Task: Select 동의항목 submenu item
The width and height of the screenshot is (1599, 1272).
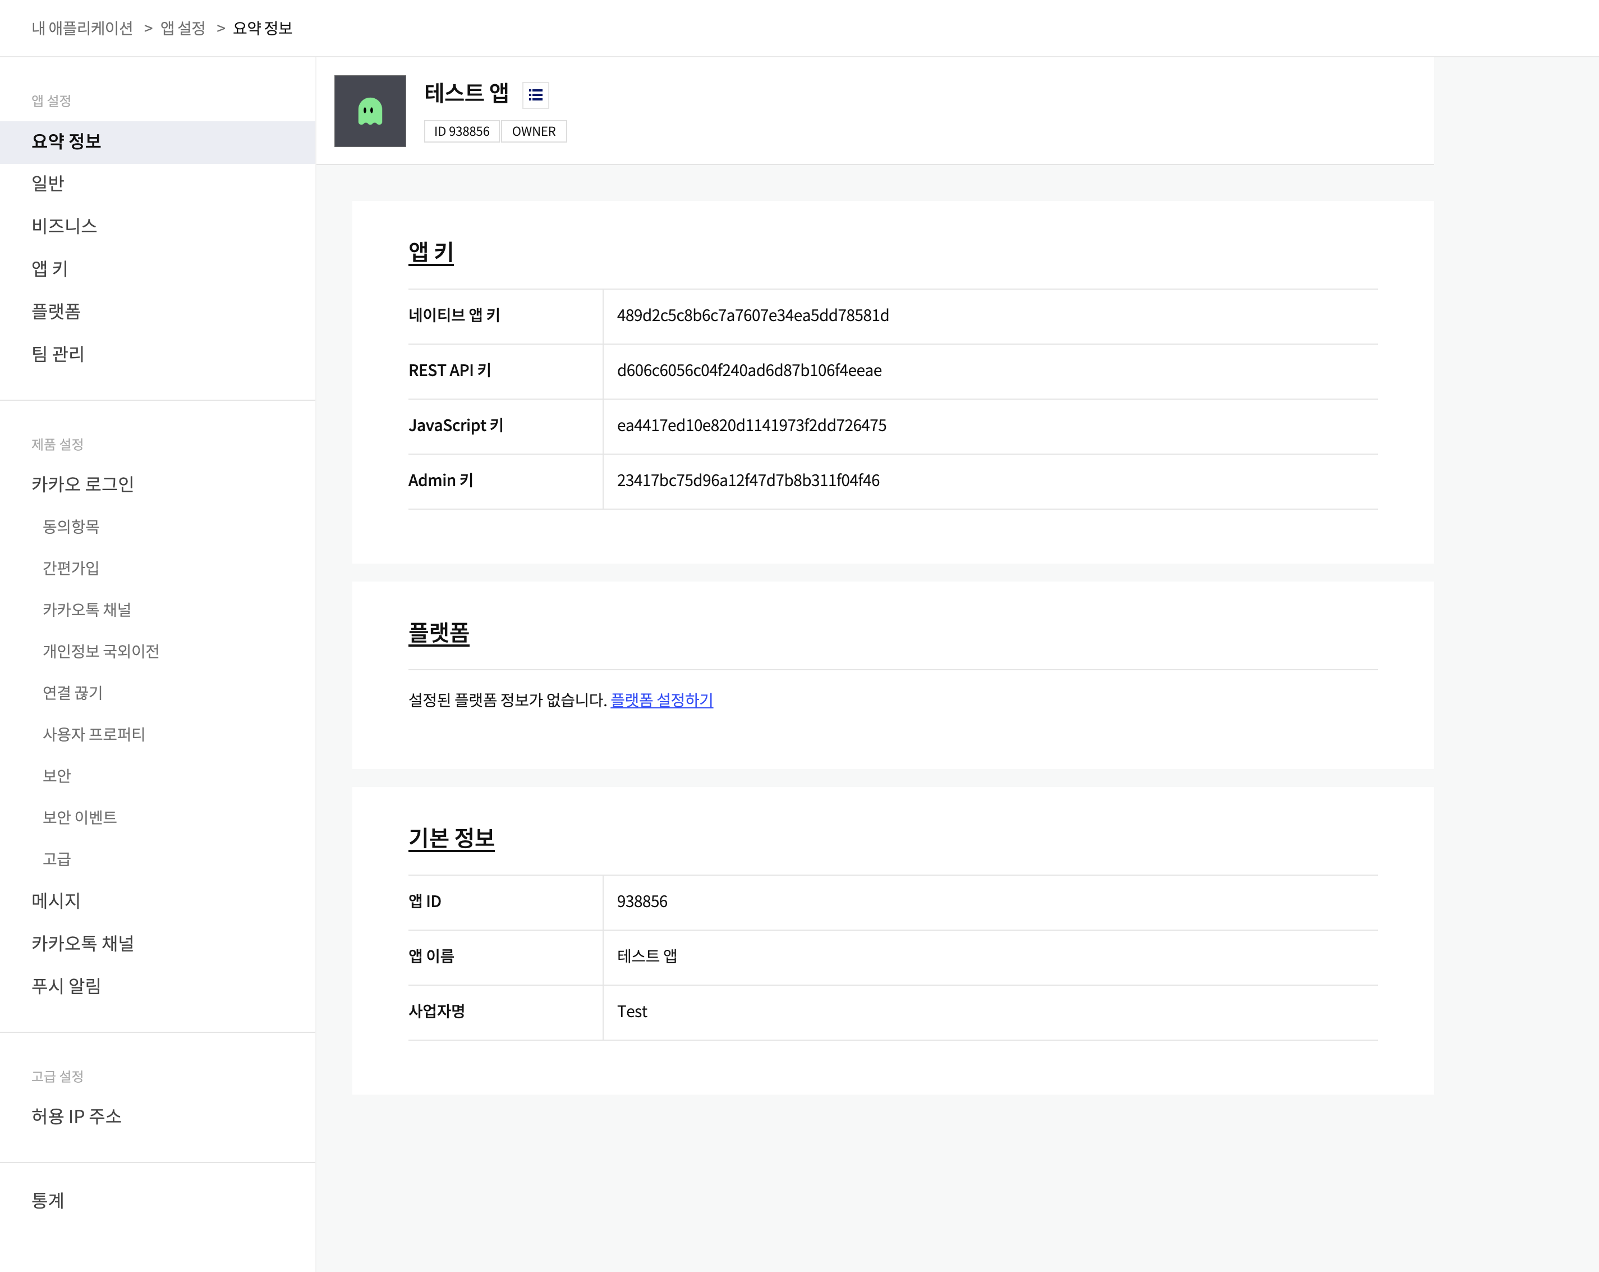Action: [x=71, y=526]
